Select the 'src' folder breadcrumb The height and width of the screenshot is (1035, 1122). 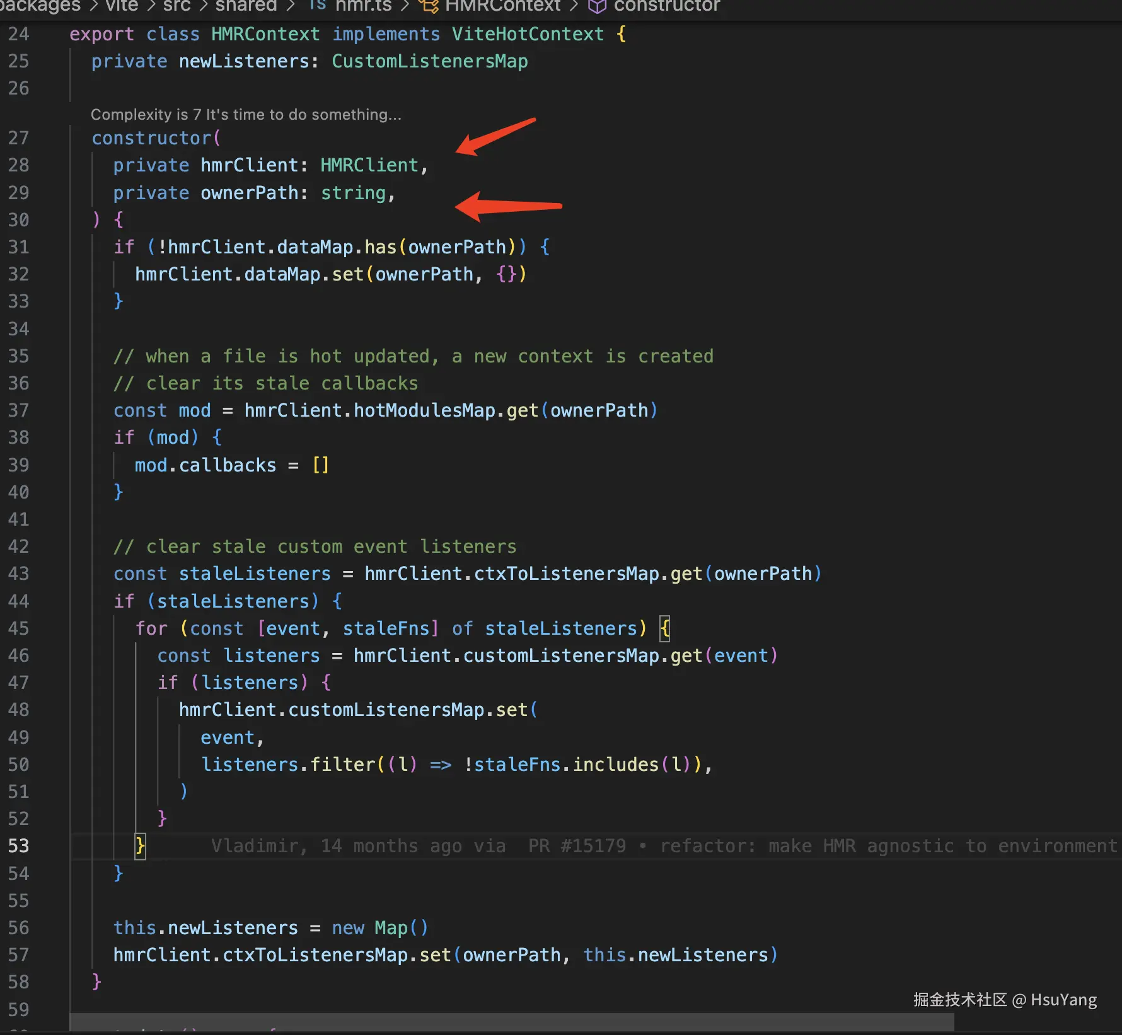click(x=176, y=6)
